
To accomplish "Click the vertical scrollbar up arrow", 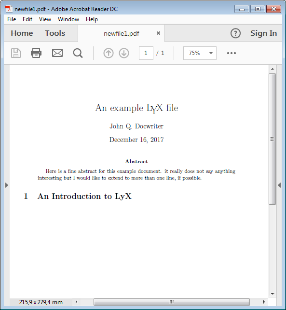I will [x=272, y=69].
